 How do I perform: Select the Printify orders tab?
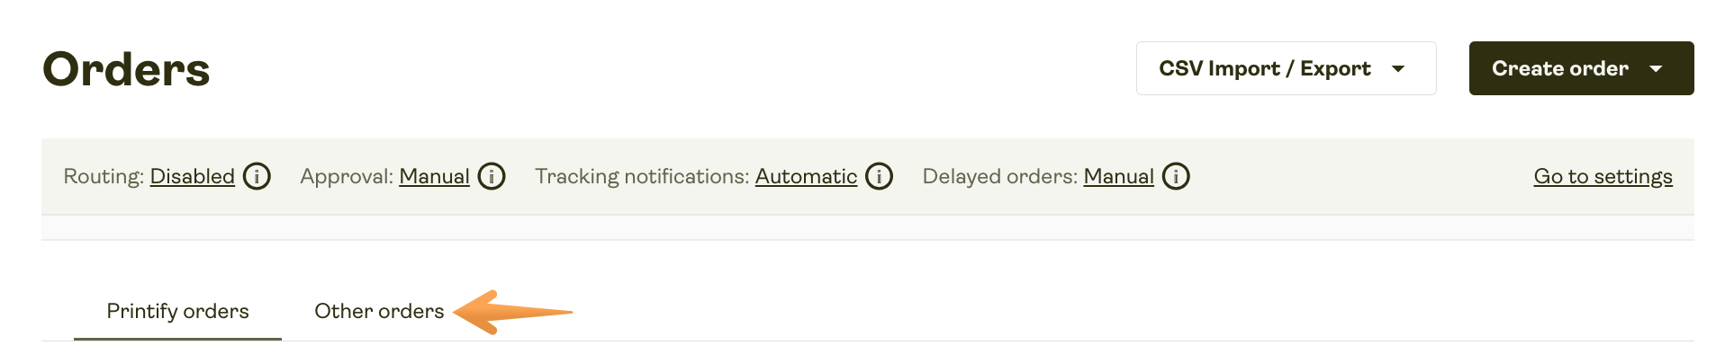[177, 311]
